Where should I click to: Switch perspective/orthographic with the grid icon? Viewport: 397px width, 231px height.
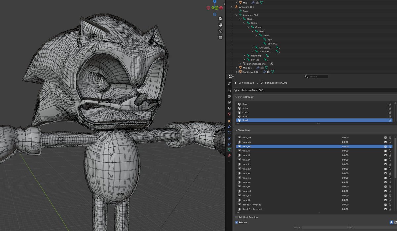(x=221, y=37)
